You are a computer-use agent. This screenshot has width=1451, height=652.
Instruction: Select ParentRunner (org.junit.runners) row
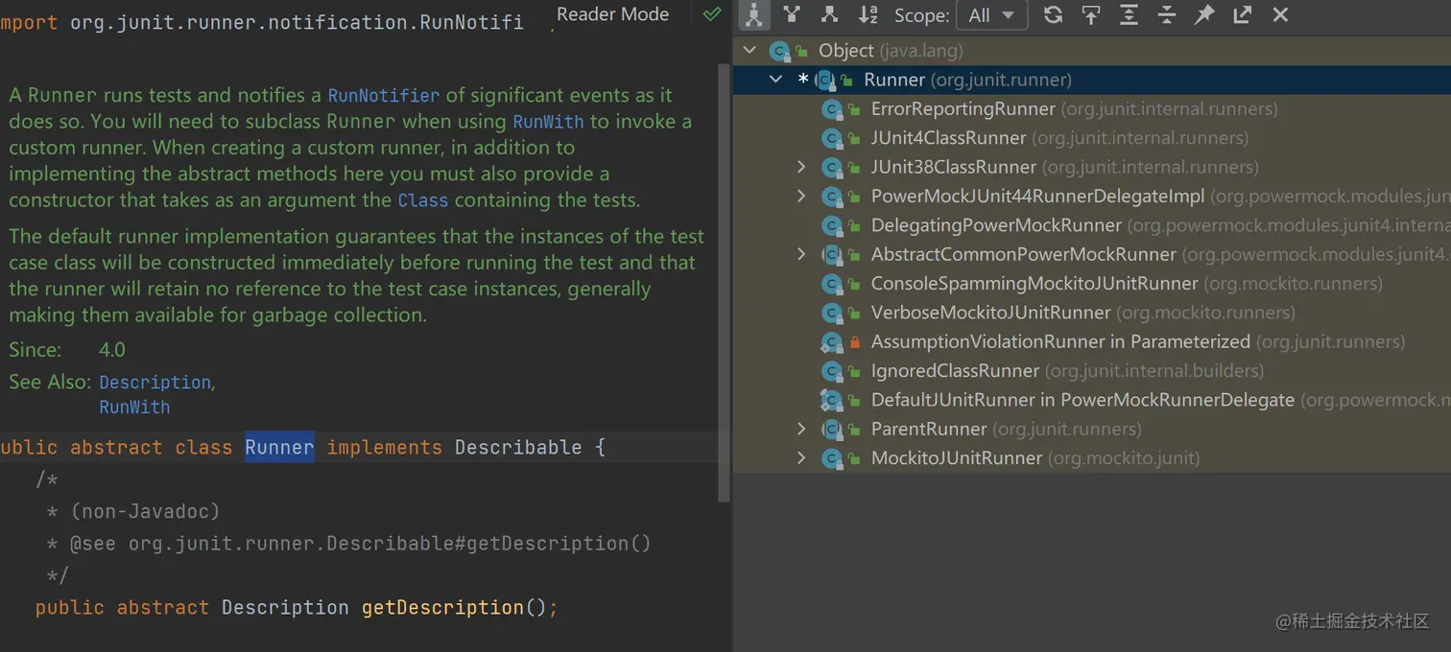pos(1091,429)
